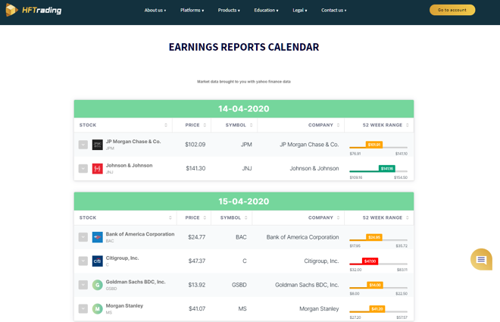Click the JPM symbol cell

(x=246, y=145)
